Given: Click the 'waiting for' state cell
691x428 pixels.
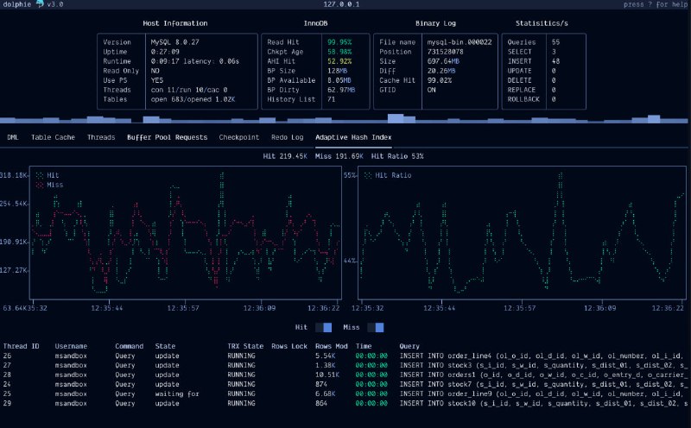Looking at the screenshot, I should coord(177,394).
